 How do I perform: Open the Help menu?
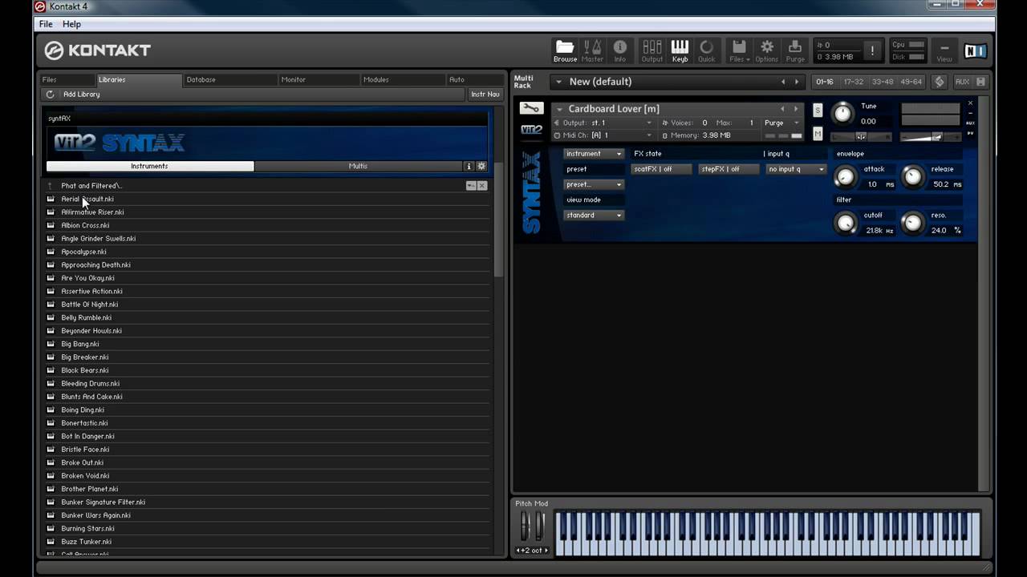pos(71,24)
